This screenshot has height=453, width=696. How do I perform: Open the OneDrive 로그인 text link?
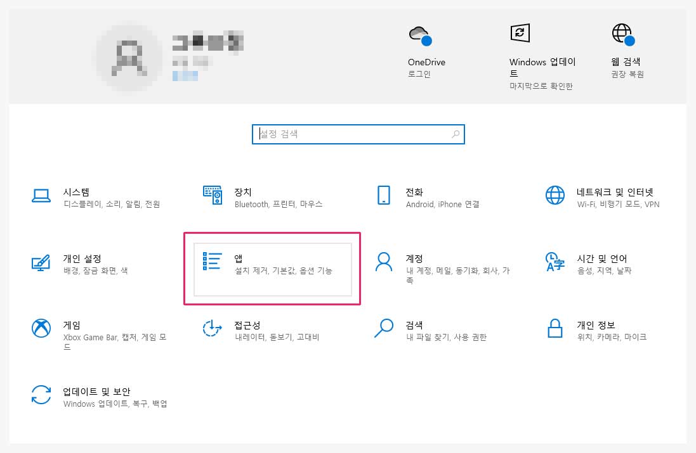tap(419, 74)
